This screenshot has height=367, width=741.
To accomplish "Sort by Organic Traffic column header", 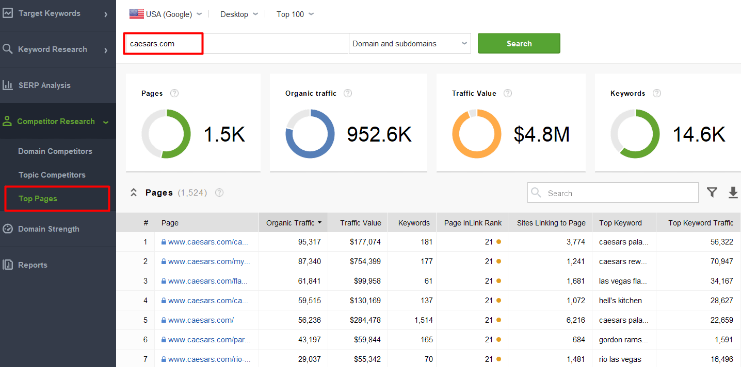I will point(293,223).
